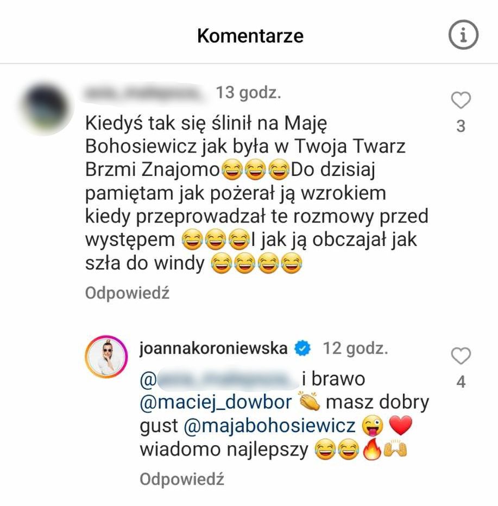Tap the clapping hands emoji in reply
The image size is (498, 506).
pyautogui.click(x=309, y=401)
